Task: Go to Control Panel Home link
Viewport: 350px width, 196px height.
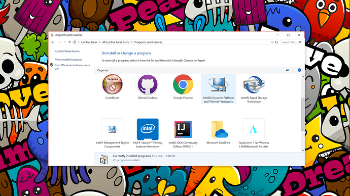Action: point(67,52)
